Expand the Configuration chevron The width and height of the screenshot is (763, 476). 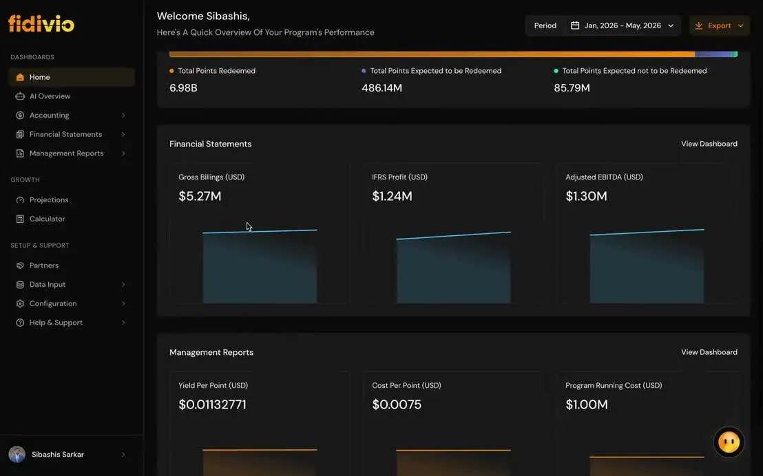pos(123,303)
